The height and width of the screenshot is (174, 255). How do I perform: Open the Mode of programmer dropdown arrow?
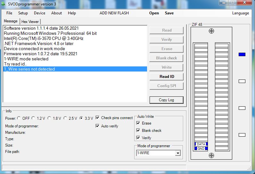(x=178, y=153)
